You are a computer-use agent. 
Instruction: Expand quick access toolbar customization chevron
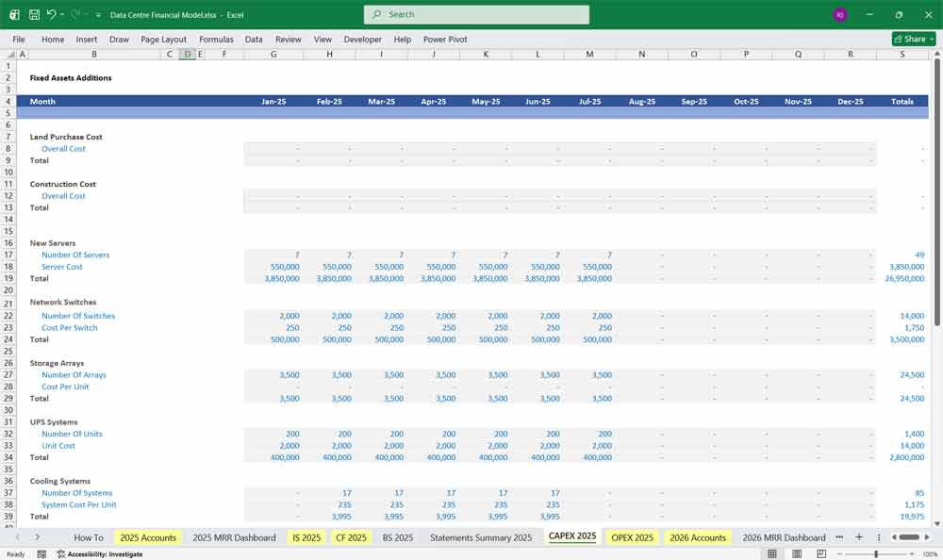point(98,13)
